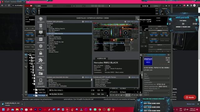Reload the browser page
Viewport: 200px width, 112px height.
coord(9,6)
